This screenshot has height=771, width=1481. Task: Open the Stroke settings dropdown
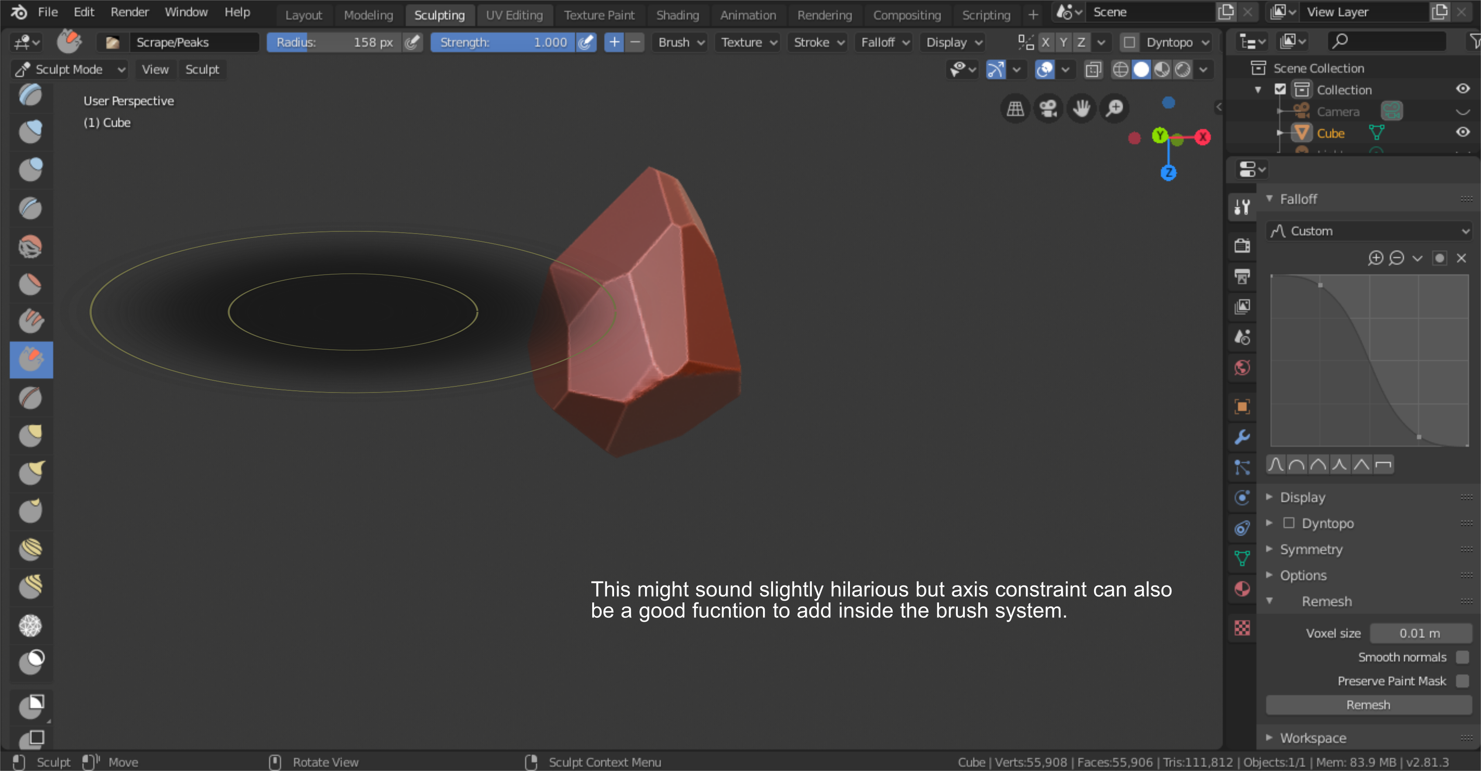point(818,42)
